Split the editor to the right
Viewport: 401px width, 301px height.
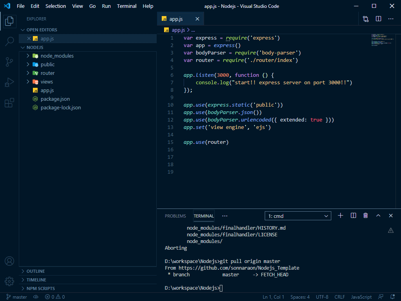pyautogui.click(x=379, y=19)
